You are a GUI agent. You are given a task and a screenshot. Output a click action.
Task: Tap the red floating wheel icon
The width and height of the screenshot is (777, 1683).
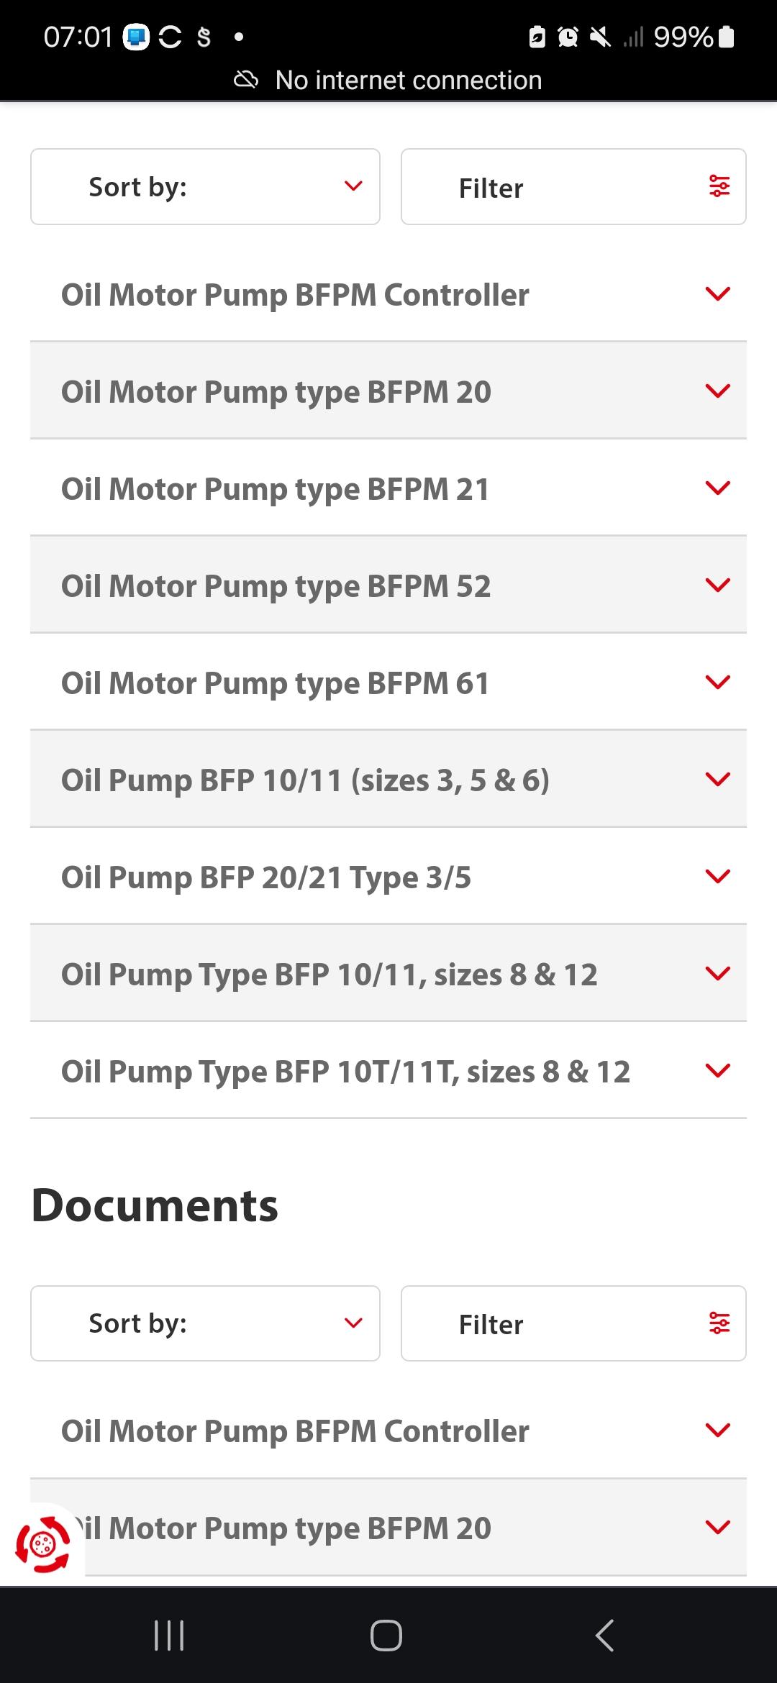pos(42,1543)
